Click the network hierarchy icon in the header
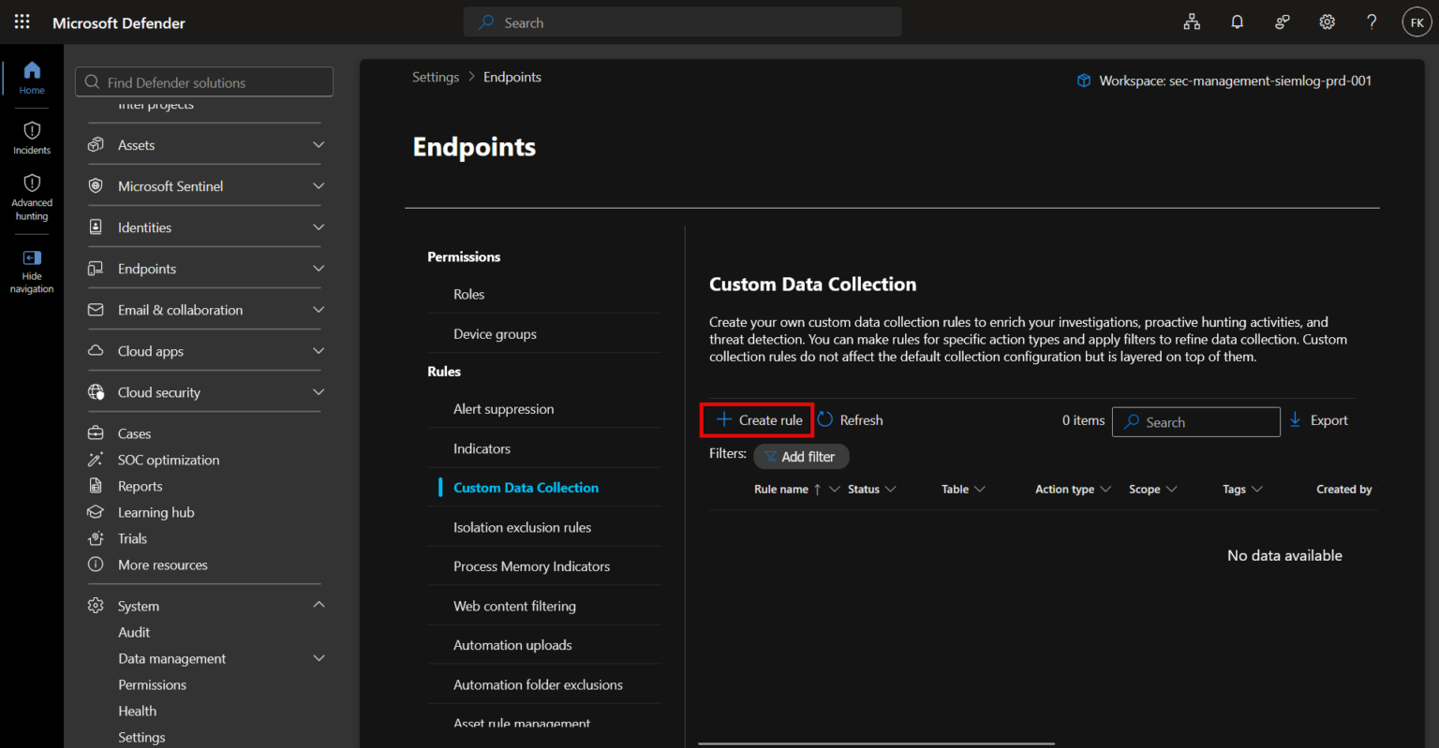Viewport: 1439px width, 748px height. click(1192, 22)
